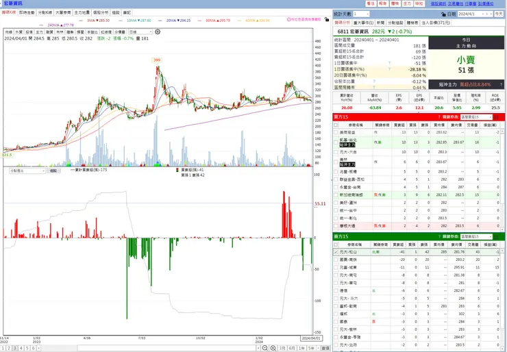
Task: Toggle 本益比 overlay on chart toolbar
Action: [x=92, y=32]
